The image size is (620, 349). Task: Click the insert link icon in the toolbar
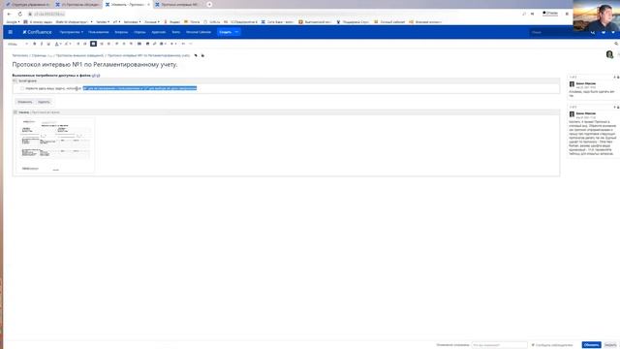pyautogui.click(x=155, y=44)
